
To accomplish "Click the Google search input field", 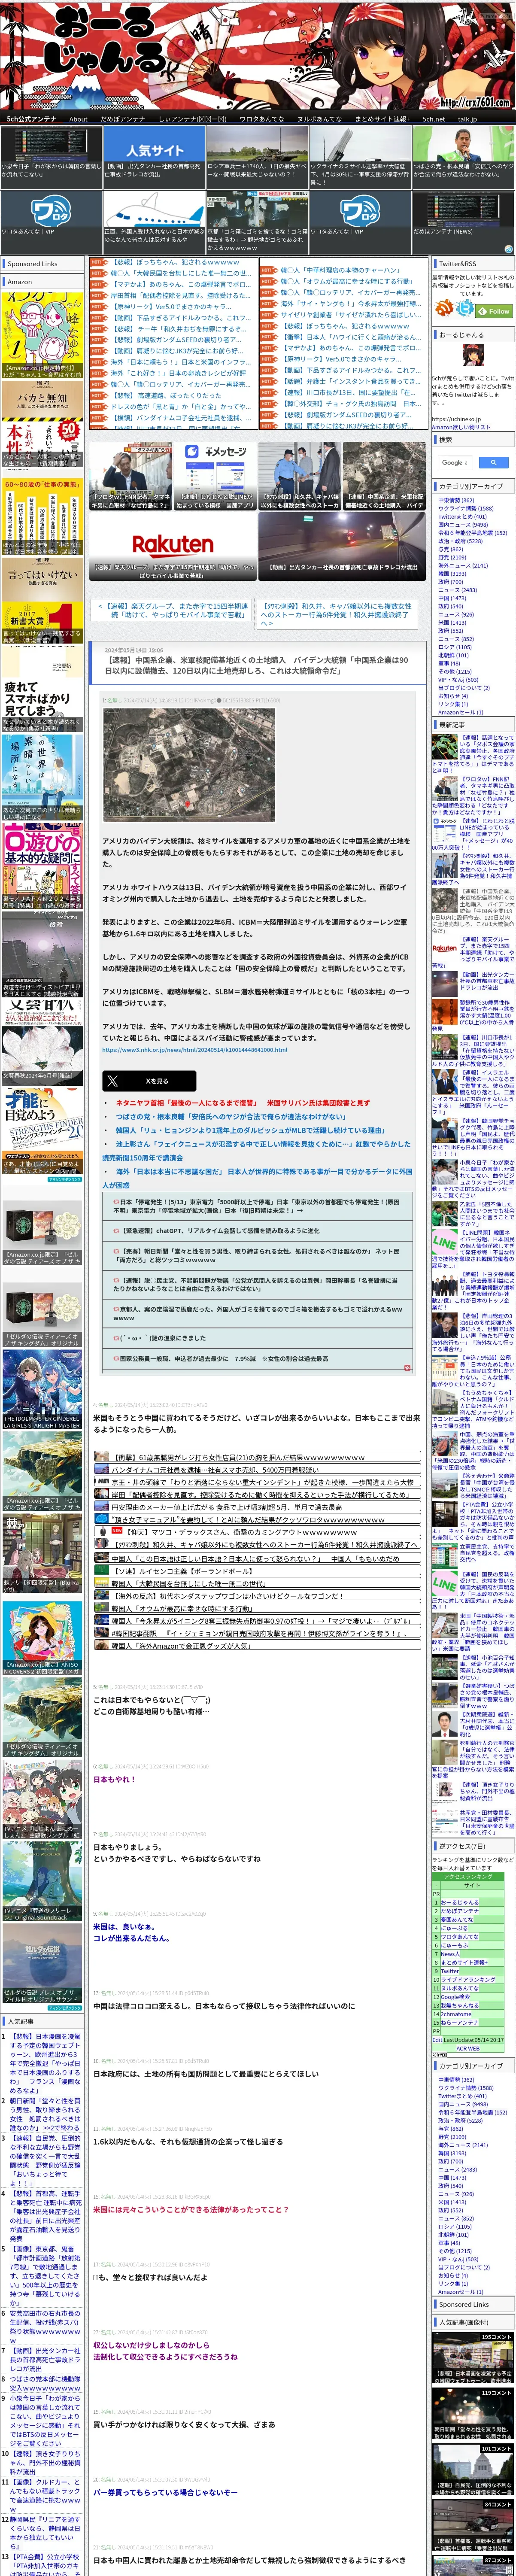I will (x=455, y=462).
